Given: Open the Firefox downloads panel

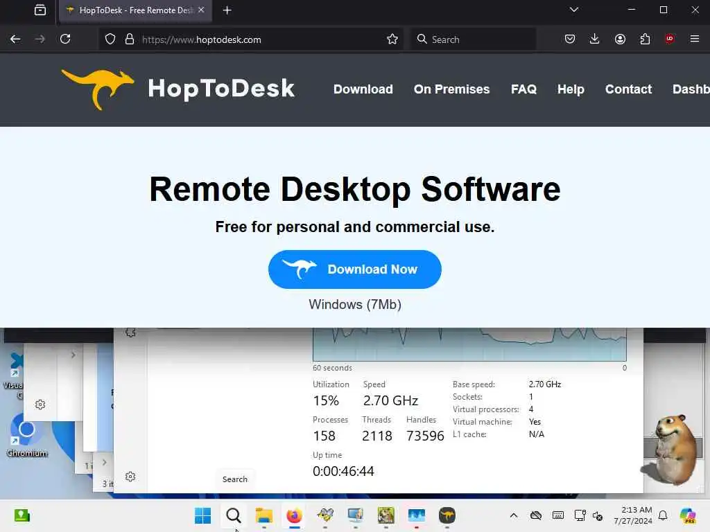Looking at the screenshot, I should click(594, 39).
